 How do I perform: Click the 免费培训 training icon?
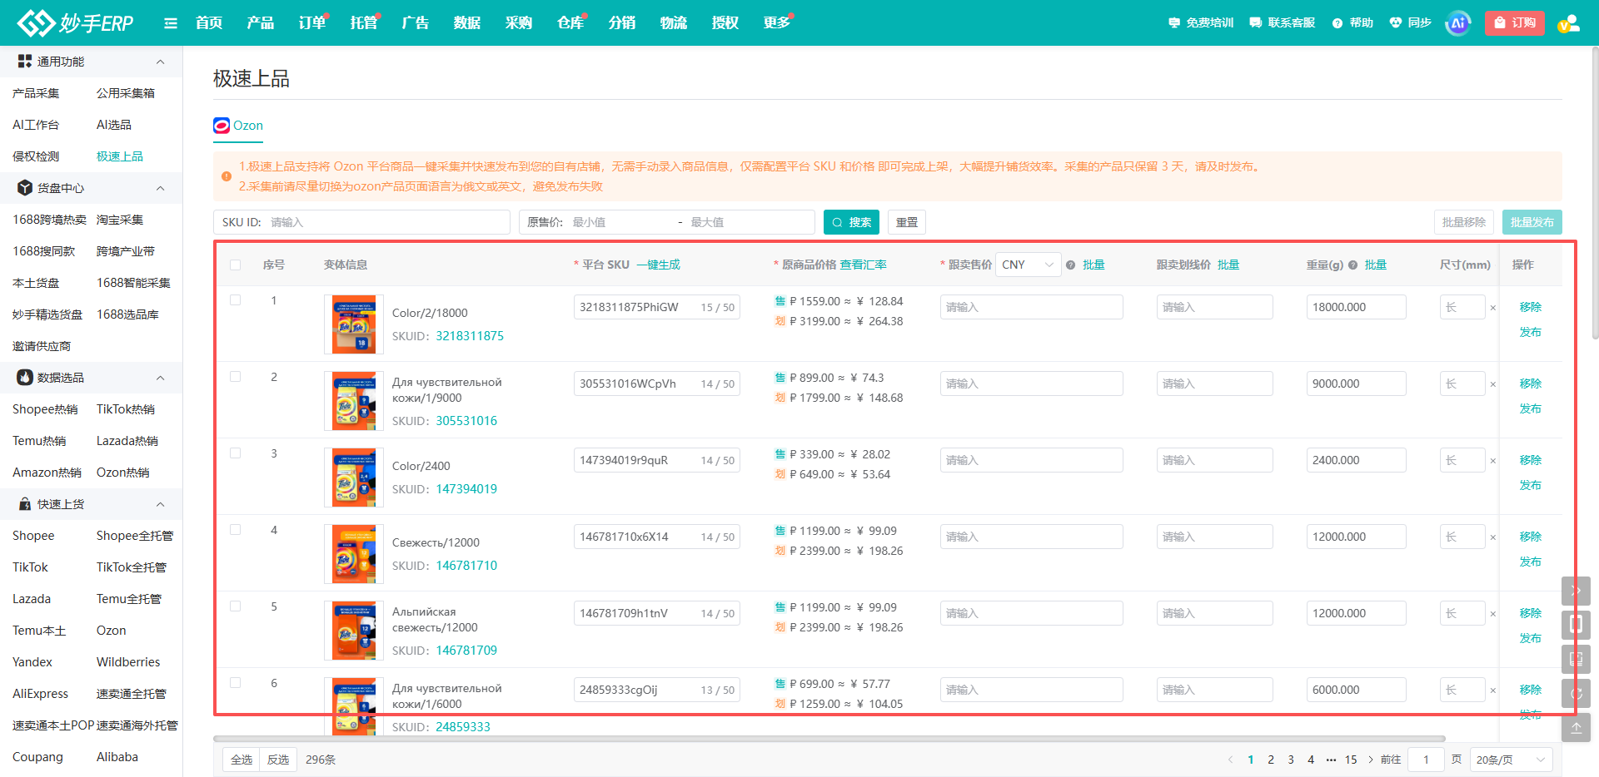click(1174, 23)
